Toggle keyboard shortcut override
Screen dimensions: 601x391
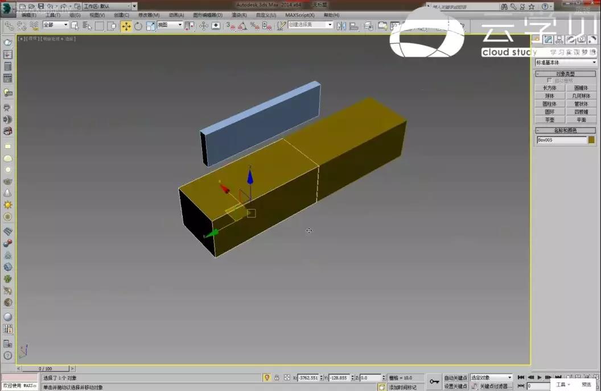216,26
